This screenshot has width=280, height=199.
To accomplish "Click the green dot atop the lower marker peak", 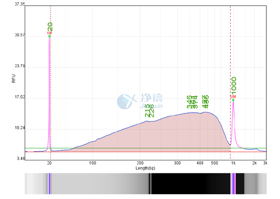I will pos(49,36).
